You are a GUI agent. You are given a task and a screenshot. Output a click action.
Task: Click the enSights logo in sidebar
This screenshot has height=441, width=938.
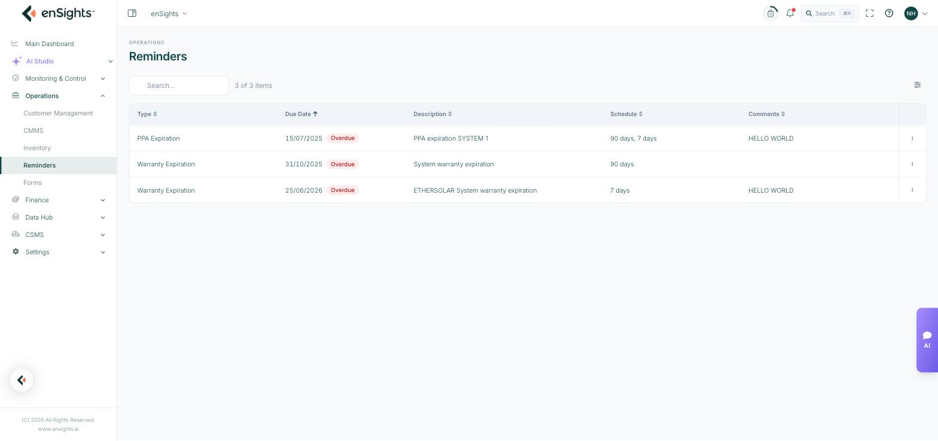pyautogui.click(x=58, y=13)
